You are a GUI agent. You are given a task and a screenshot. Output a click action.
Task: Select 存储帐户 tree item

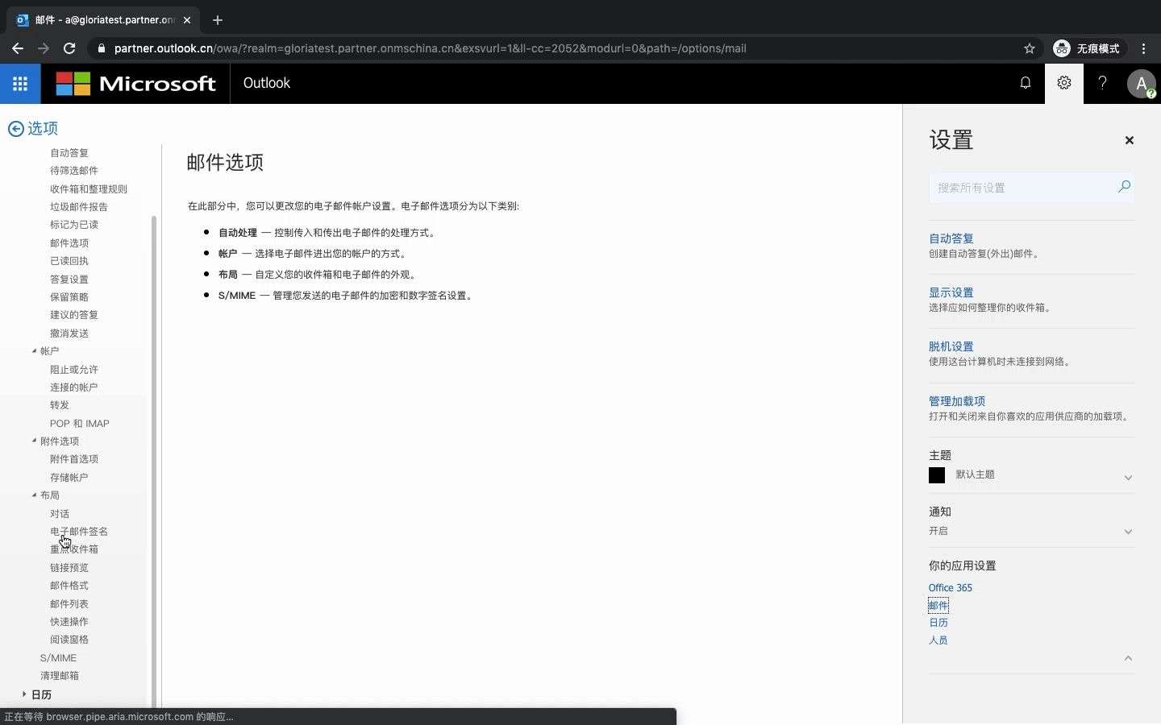[x=69, y=478]
